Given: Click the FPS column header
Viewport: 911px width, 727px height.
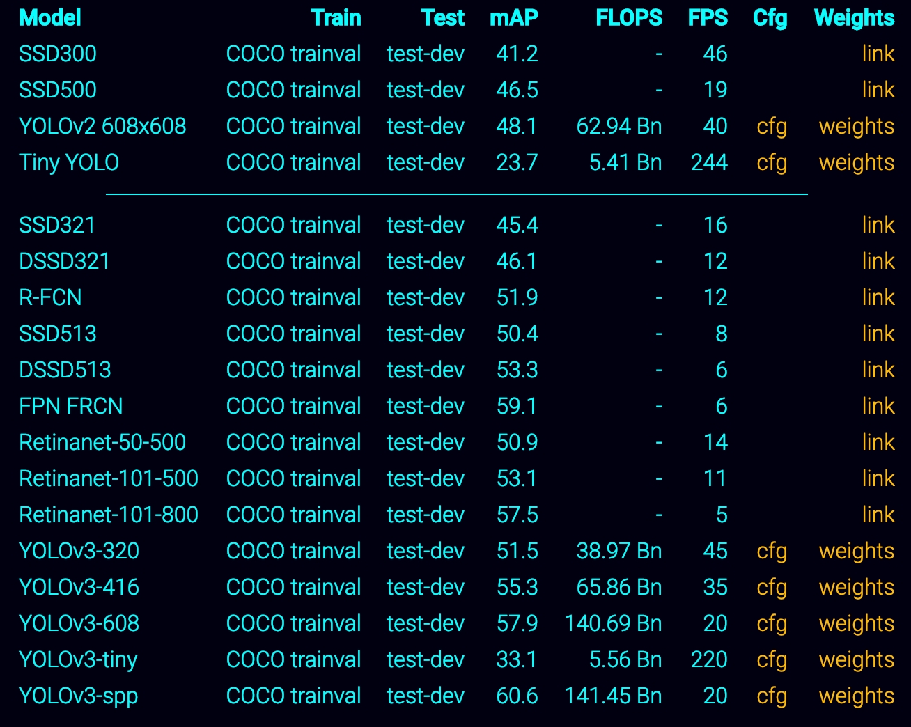Looking at the screenshot, I should point(708,18).
